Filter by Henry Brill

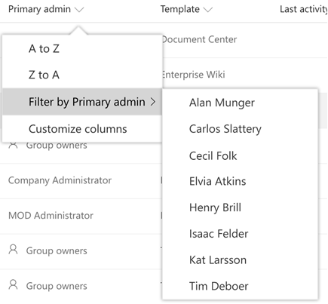coord(240,207)
